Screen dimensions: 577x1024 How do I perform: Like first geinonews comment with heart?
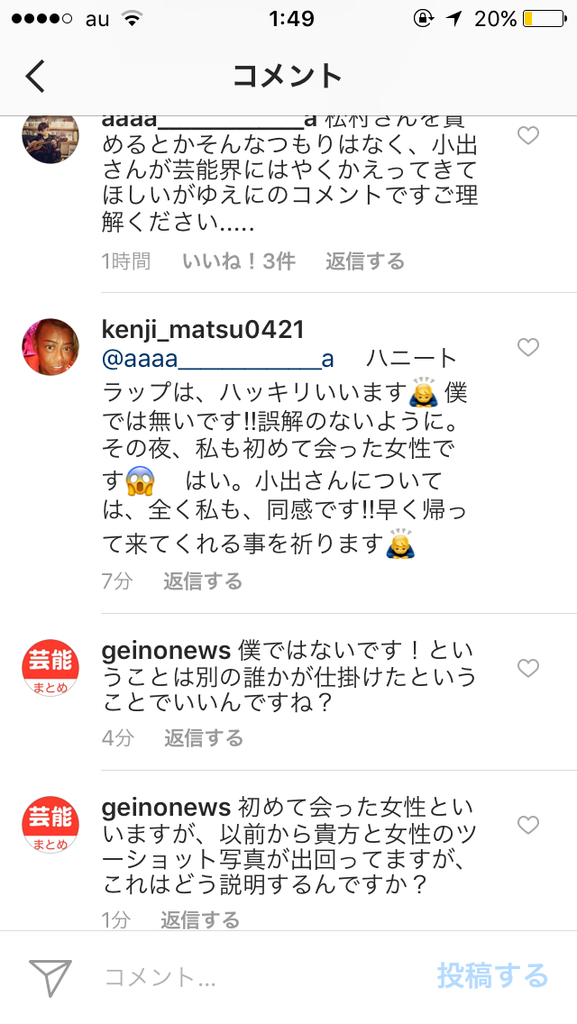528,668
